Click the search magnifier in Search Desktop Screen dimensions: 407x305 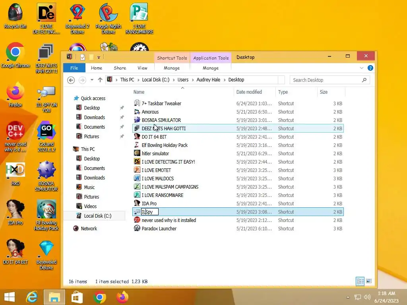point(364,80)
